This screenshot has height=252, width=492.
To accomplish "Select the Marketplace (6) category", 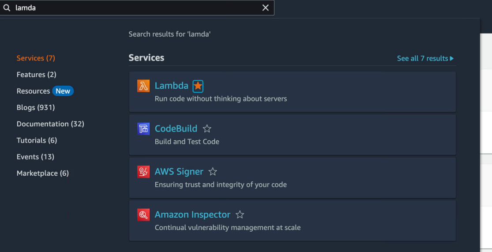I will 43,173.
